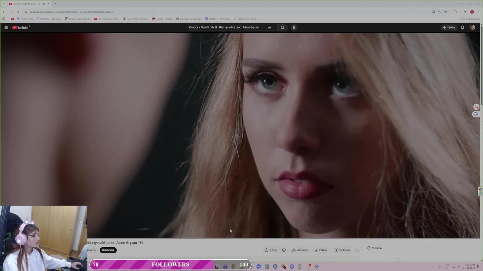Mute the tab via speaker icon
Image resolution: width=483 pixels, height=271 pixels.
pyautogui.click(x=43, y=4)
